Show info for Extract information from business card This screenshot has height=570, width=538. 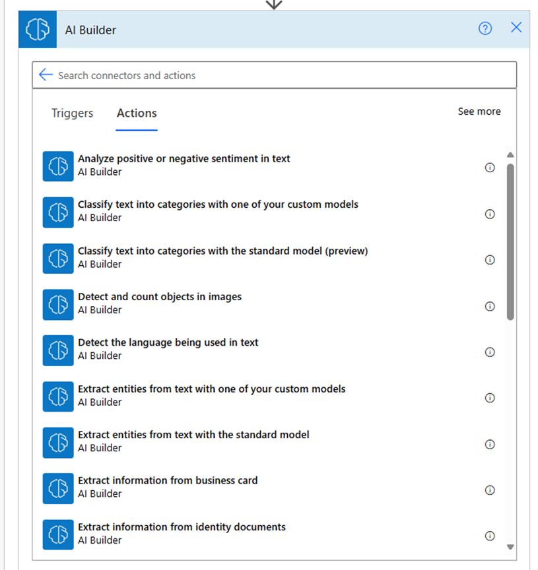tap(490, 490)
